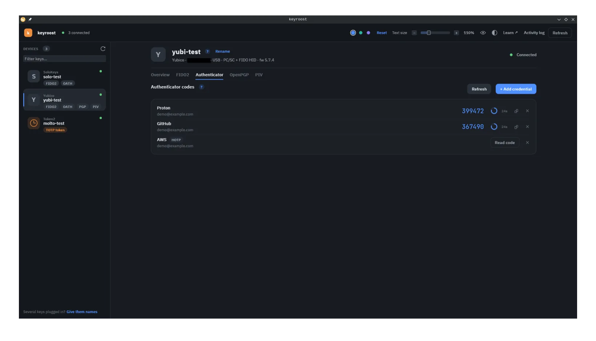
Task: Click the PGP tag under yubi-test
Action: coord(82,107)
